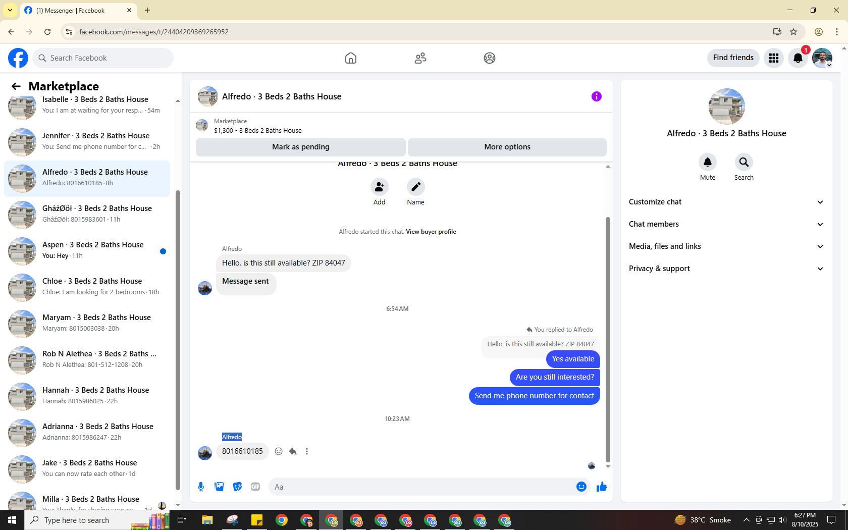Viewport: 848px width, 530px height.
Task: Show hidden system tray icons
Action: click(746, 520)
